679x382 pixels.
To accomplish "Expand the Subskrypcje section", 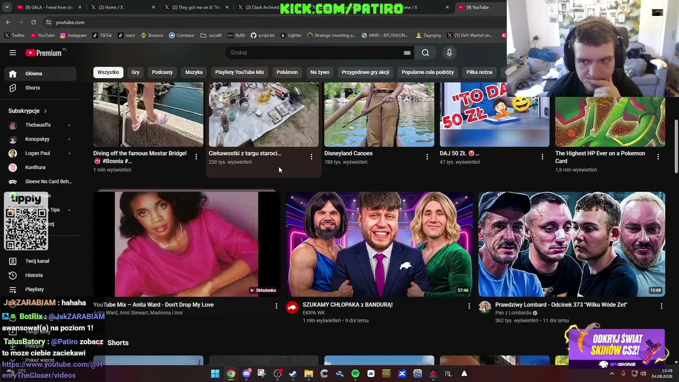I will 28,111.
